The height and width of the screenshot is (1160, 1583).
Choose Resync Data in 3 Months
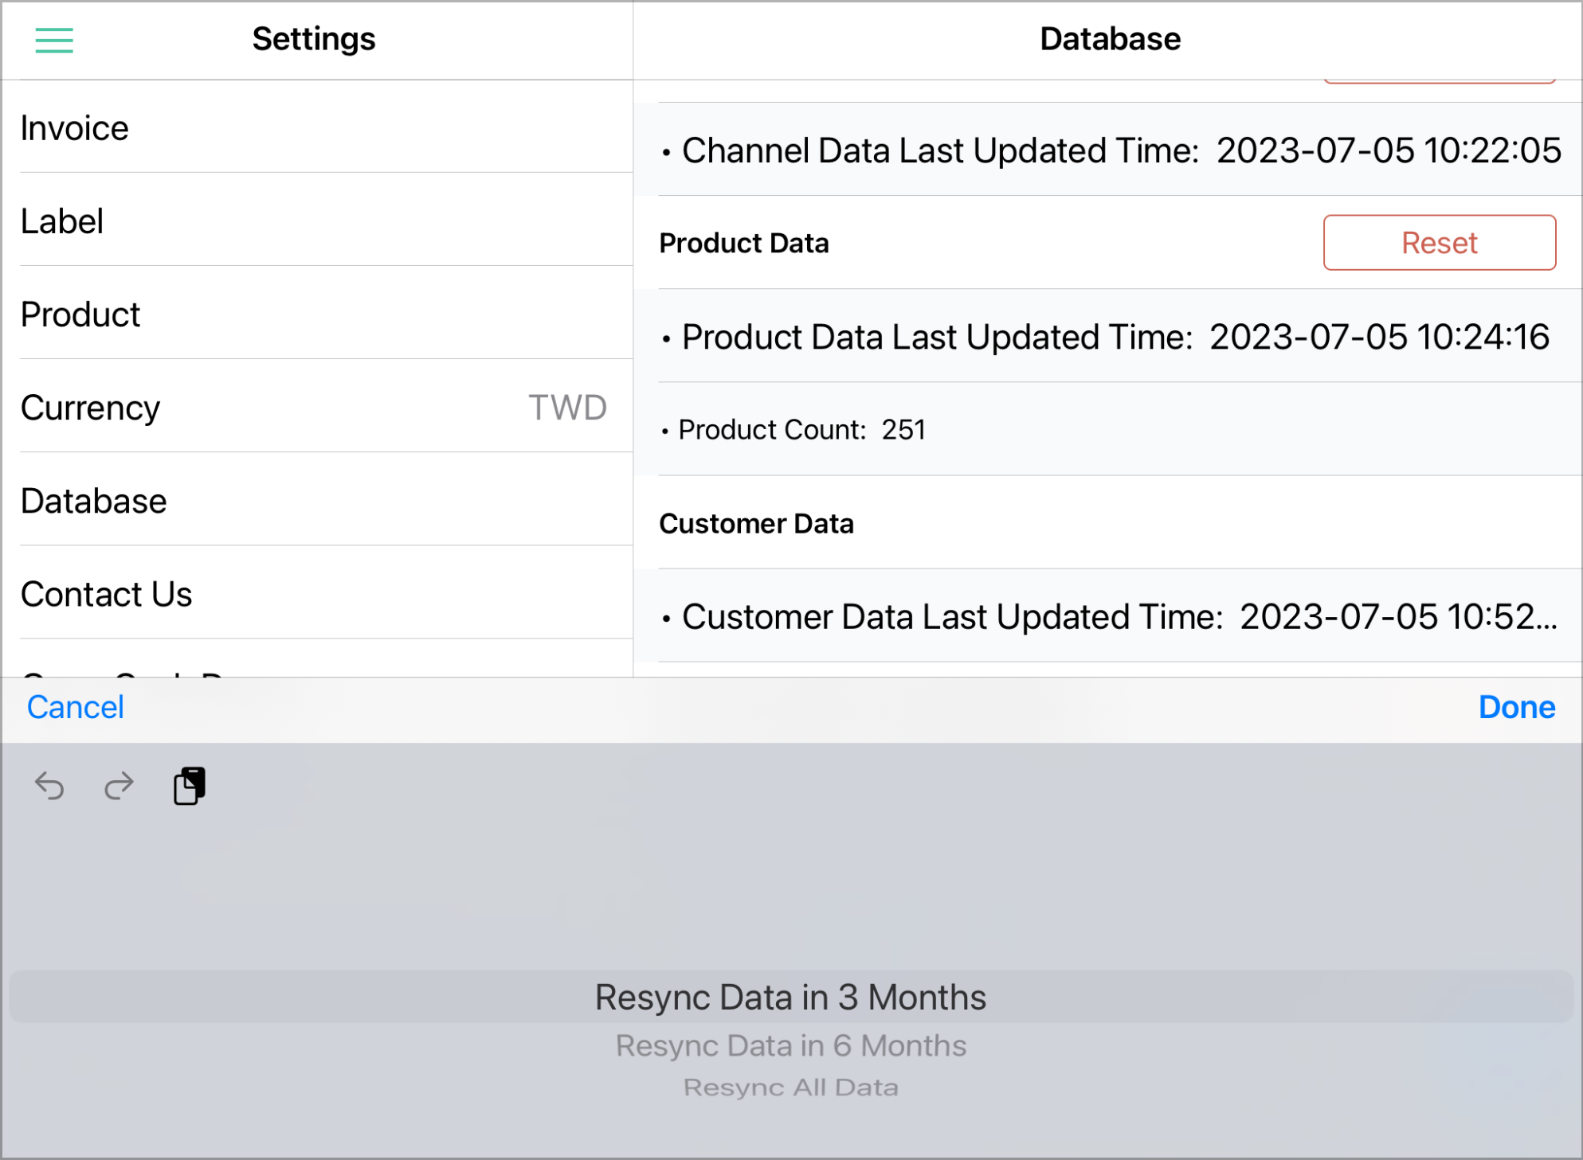click(790, 996)
